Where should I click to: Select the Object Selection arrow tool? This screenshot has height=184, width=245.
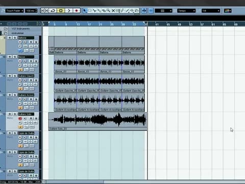(x=85, y=11)
